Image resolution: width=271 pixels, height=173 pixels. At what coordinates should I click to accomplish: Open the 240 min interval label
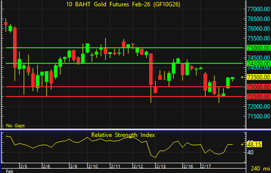tap(259, 169)
